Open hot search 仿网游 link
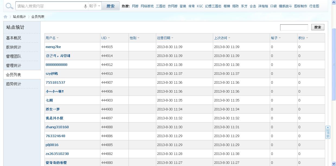The height and width of the screenshot is (166, 336). coord(172,6)
